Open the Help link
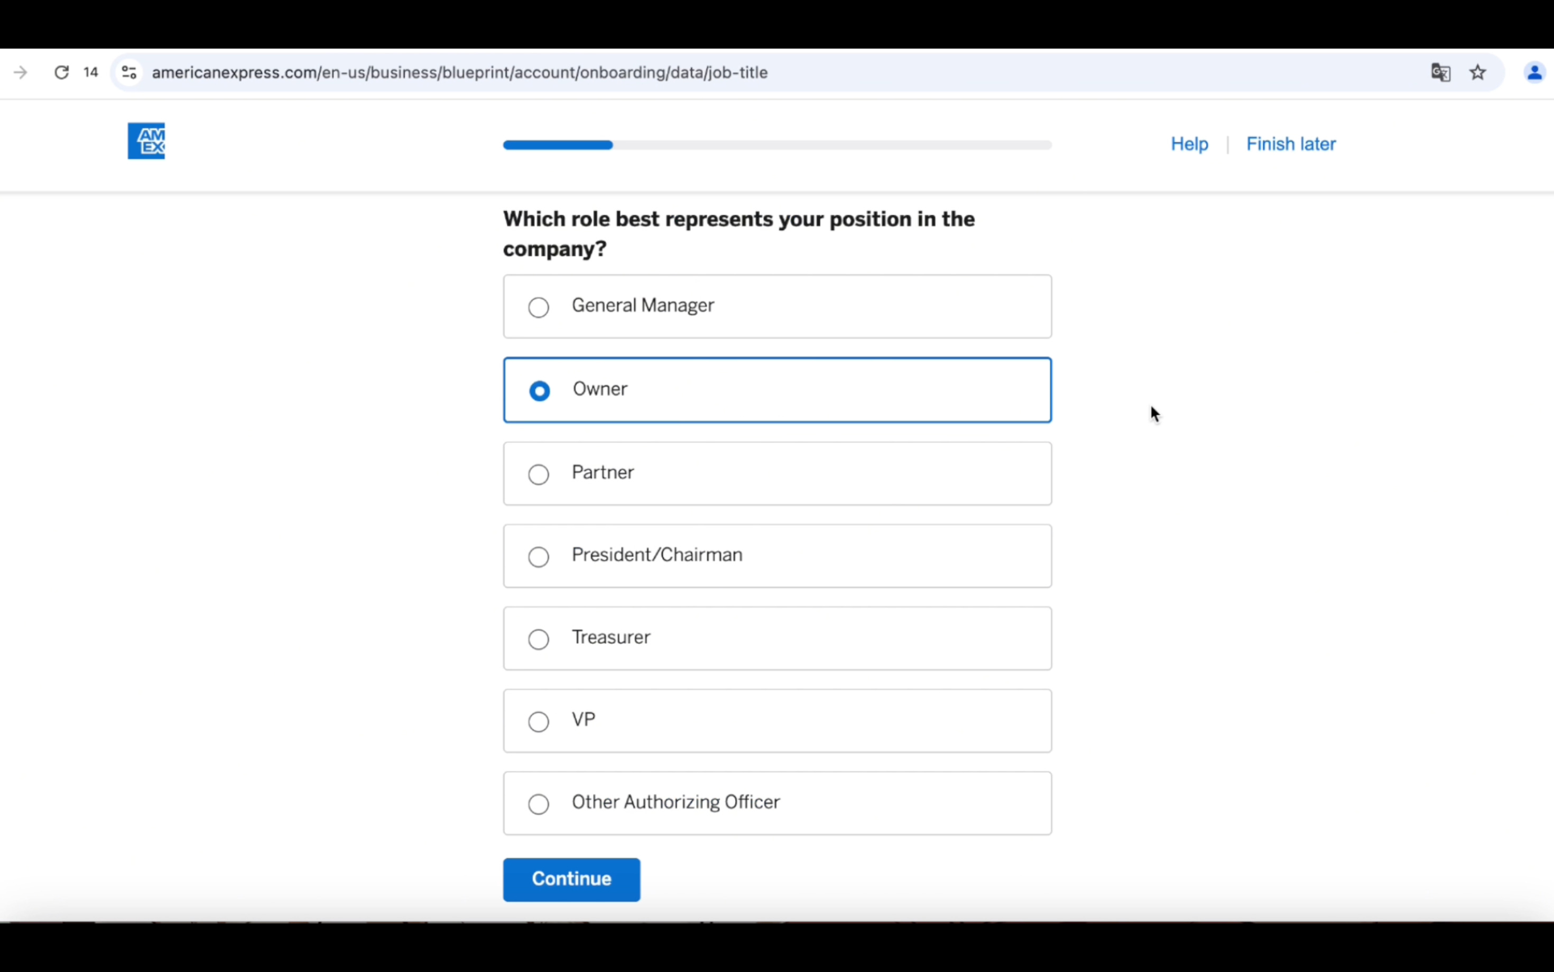This screenshot has height=972, width=1554. click(x=1189, y=144)
